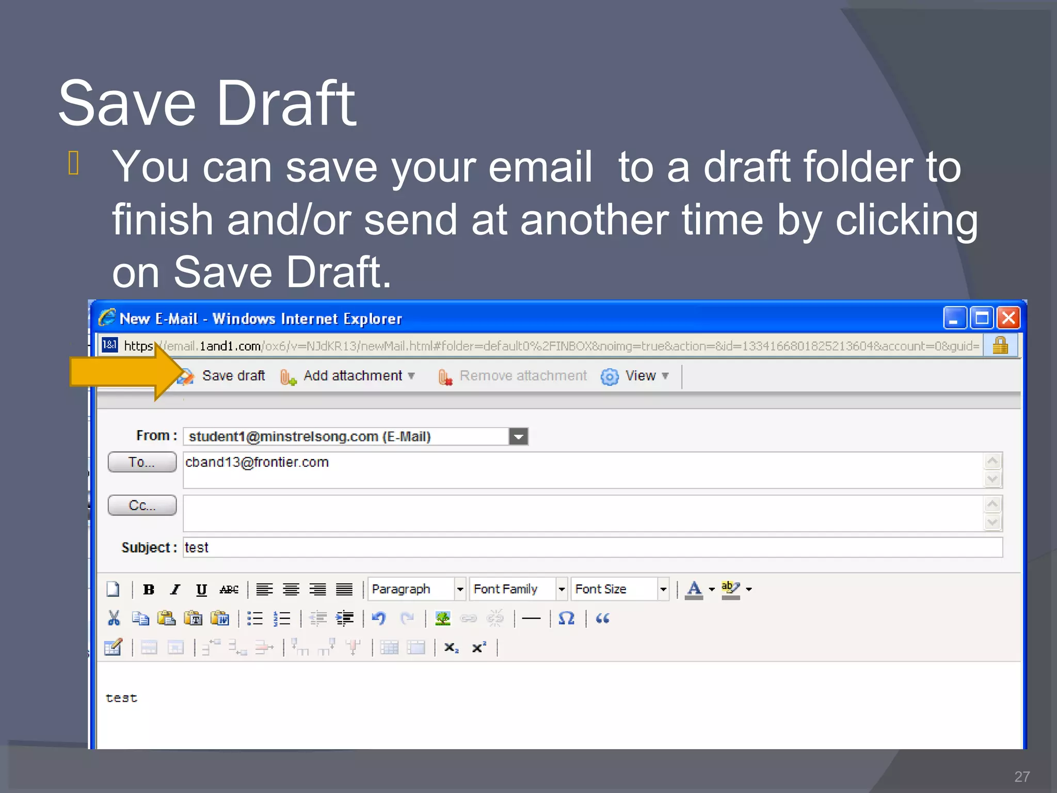Align text center
This screenshot has width=1057, height=793.
(291, 589)
